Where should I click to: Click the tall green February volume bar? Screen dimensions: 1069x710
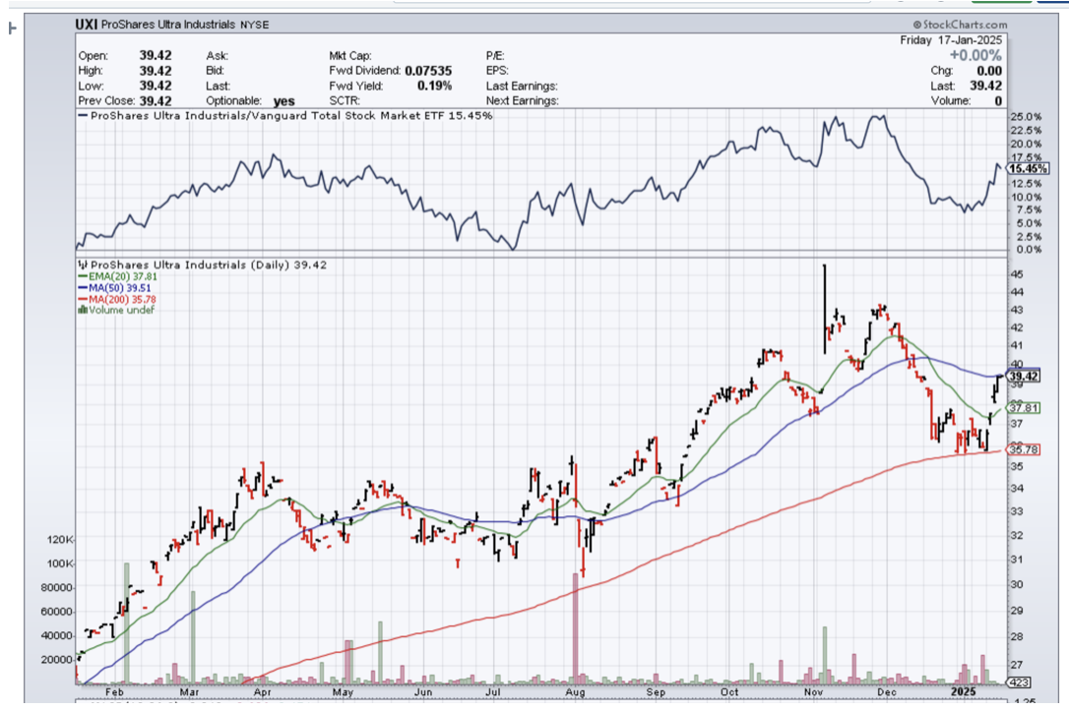[127, 623]
